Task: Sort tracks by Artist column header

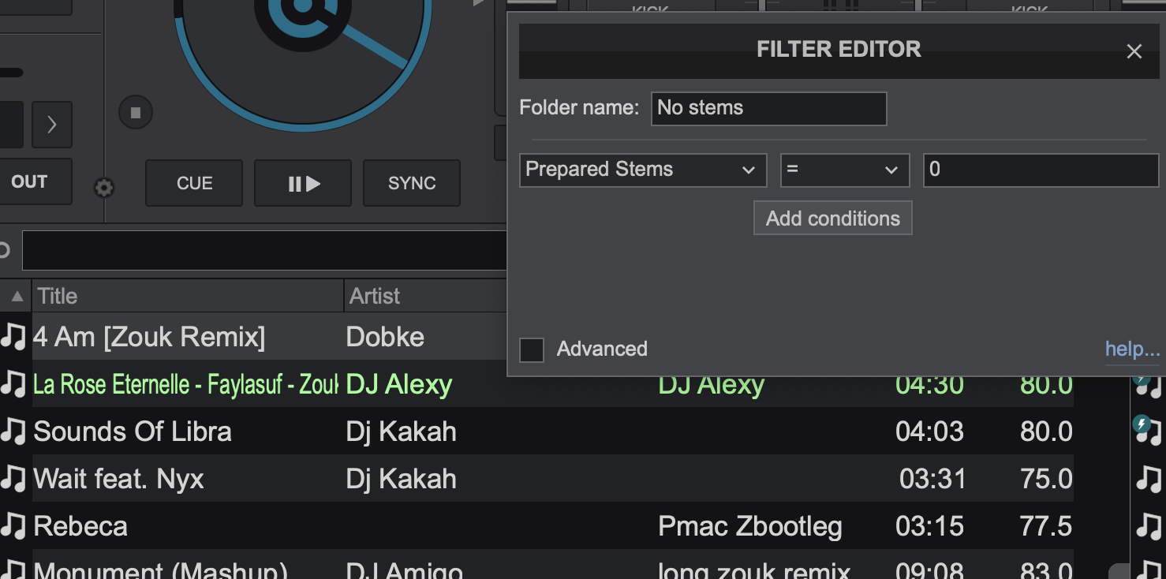Action: click(x=426, y=297)
